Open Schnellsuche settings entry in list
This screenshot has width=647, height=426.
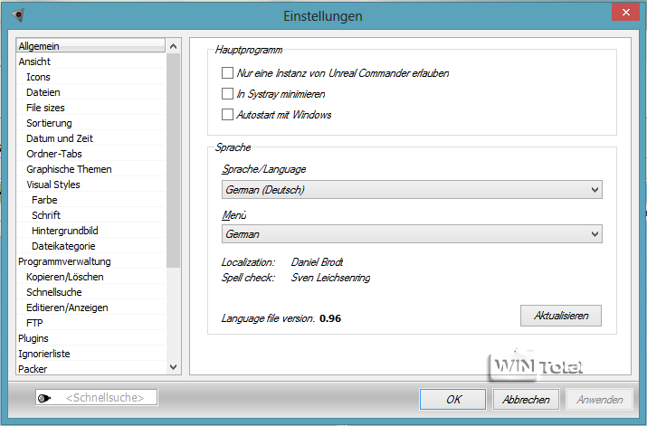[90, 292]
